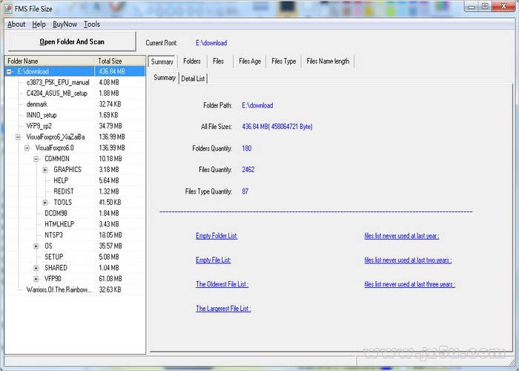Screen dimensions: 519x371
Task: Collapse the COMMON folder node
Action: pos(36,159)
